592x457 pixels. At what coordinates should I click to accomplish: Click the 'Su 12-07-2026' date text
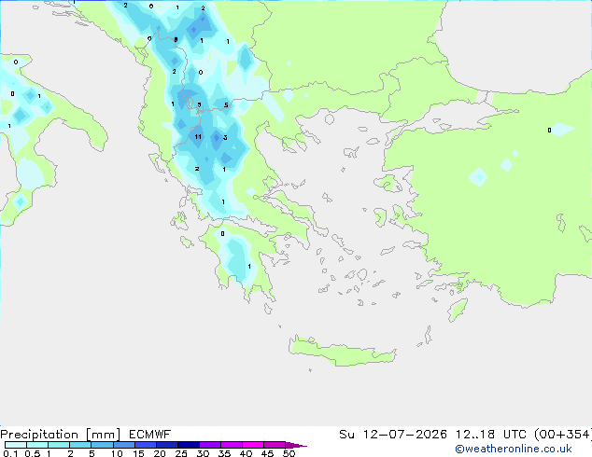pos(393,435)
